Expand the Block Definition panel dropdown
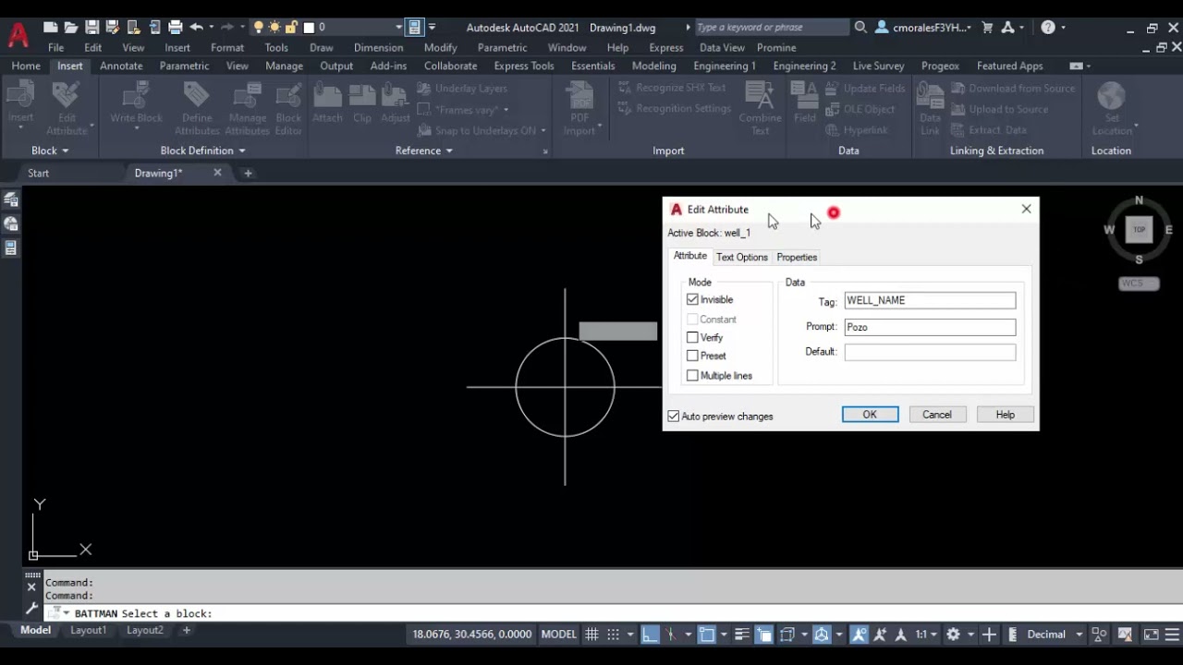Screen dimensions: 1183x665 [x=202, y=151]
